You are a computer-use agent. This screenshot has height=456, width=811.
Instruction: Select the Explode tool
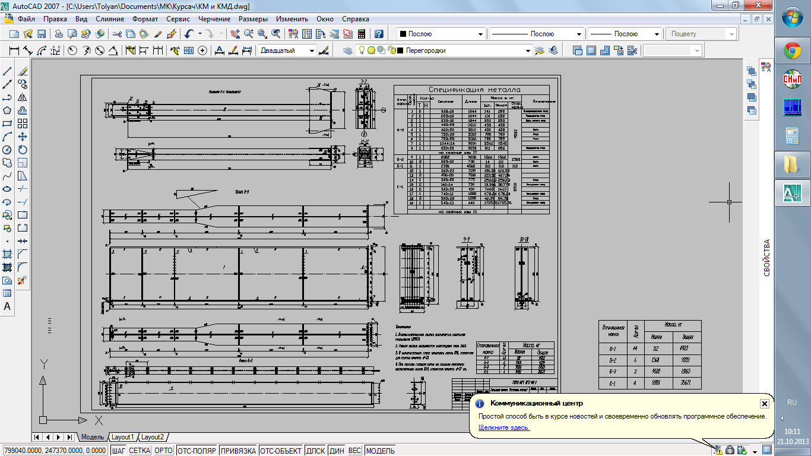coord(23,280)
